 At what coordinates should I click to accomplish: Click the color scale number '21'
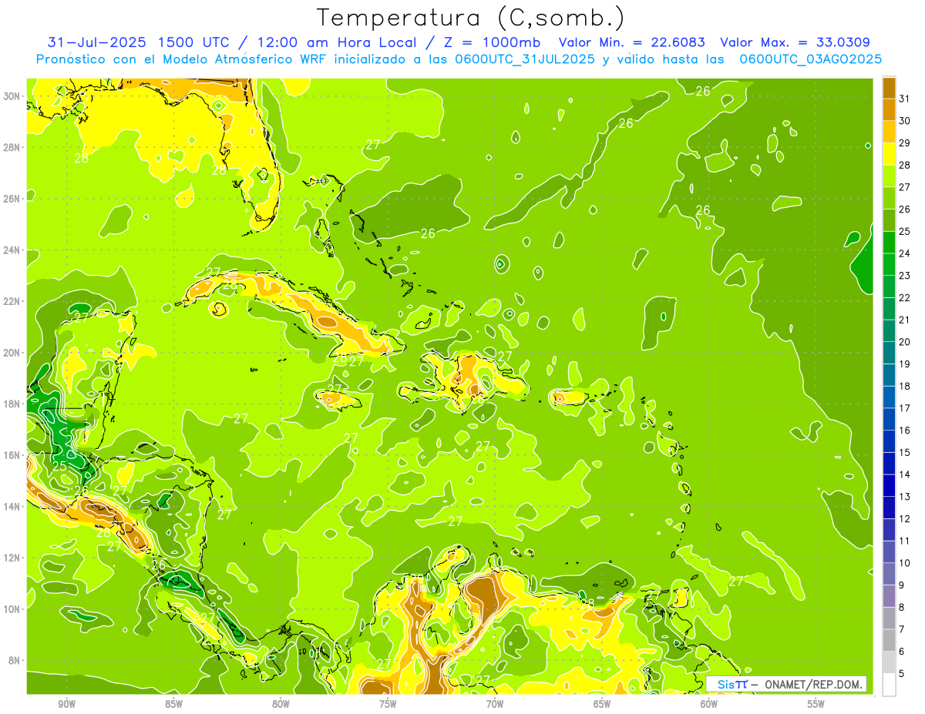click(x=905, y=320)
